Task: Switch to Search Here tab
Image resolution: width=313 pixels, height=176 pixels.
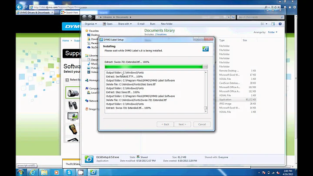Action: tap(70, 12)
